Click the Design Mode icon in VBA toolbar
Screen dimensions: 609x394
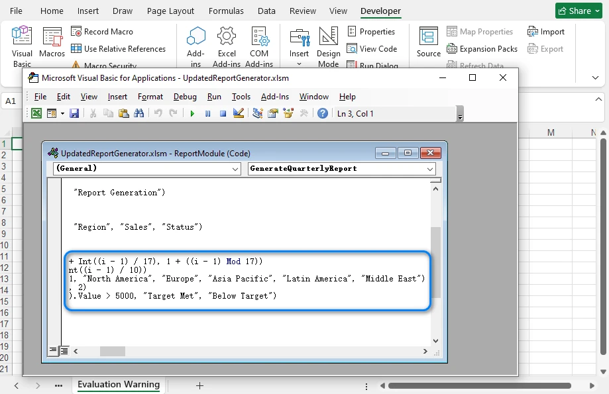tap(239, 113)
